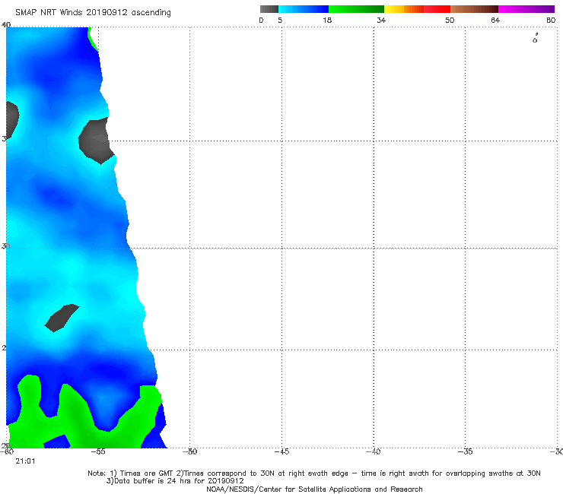Image resolution: width=563 pixels, height=494 pixels.
Task: Click the '18' color scale label
Action: pyautogui.click(x=327, y=21)
